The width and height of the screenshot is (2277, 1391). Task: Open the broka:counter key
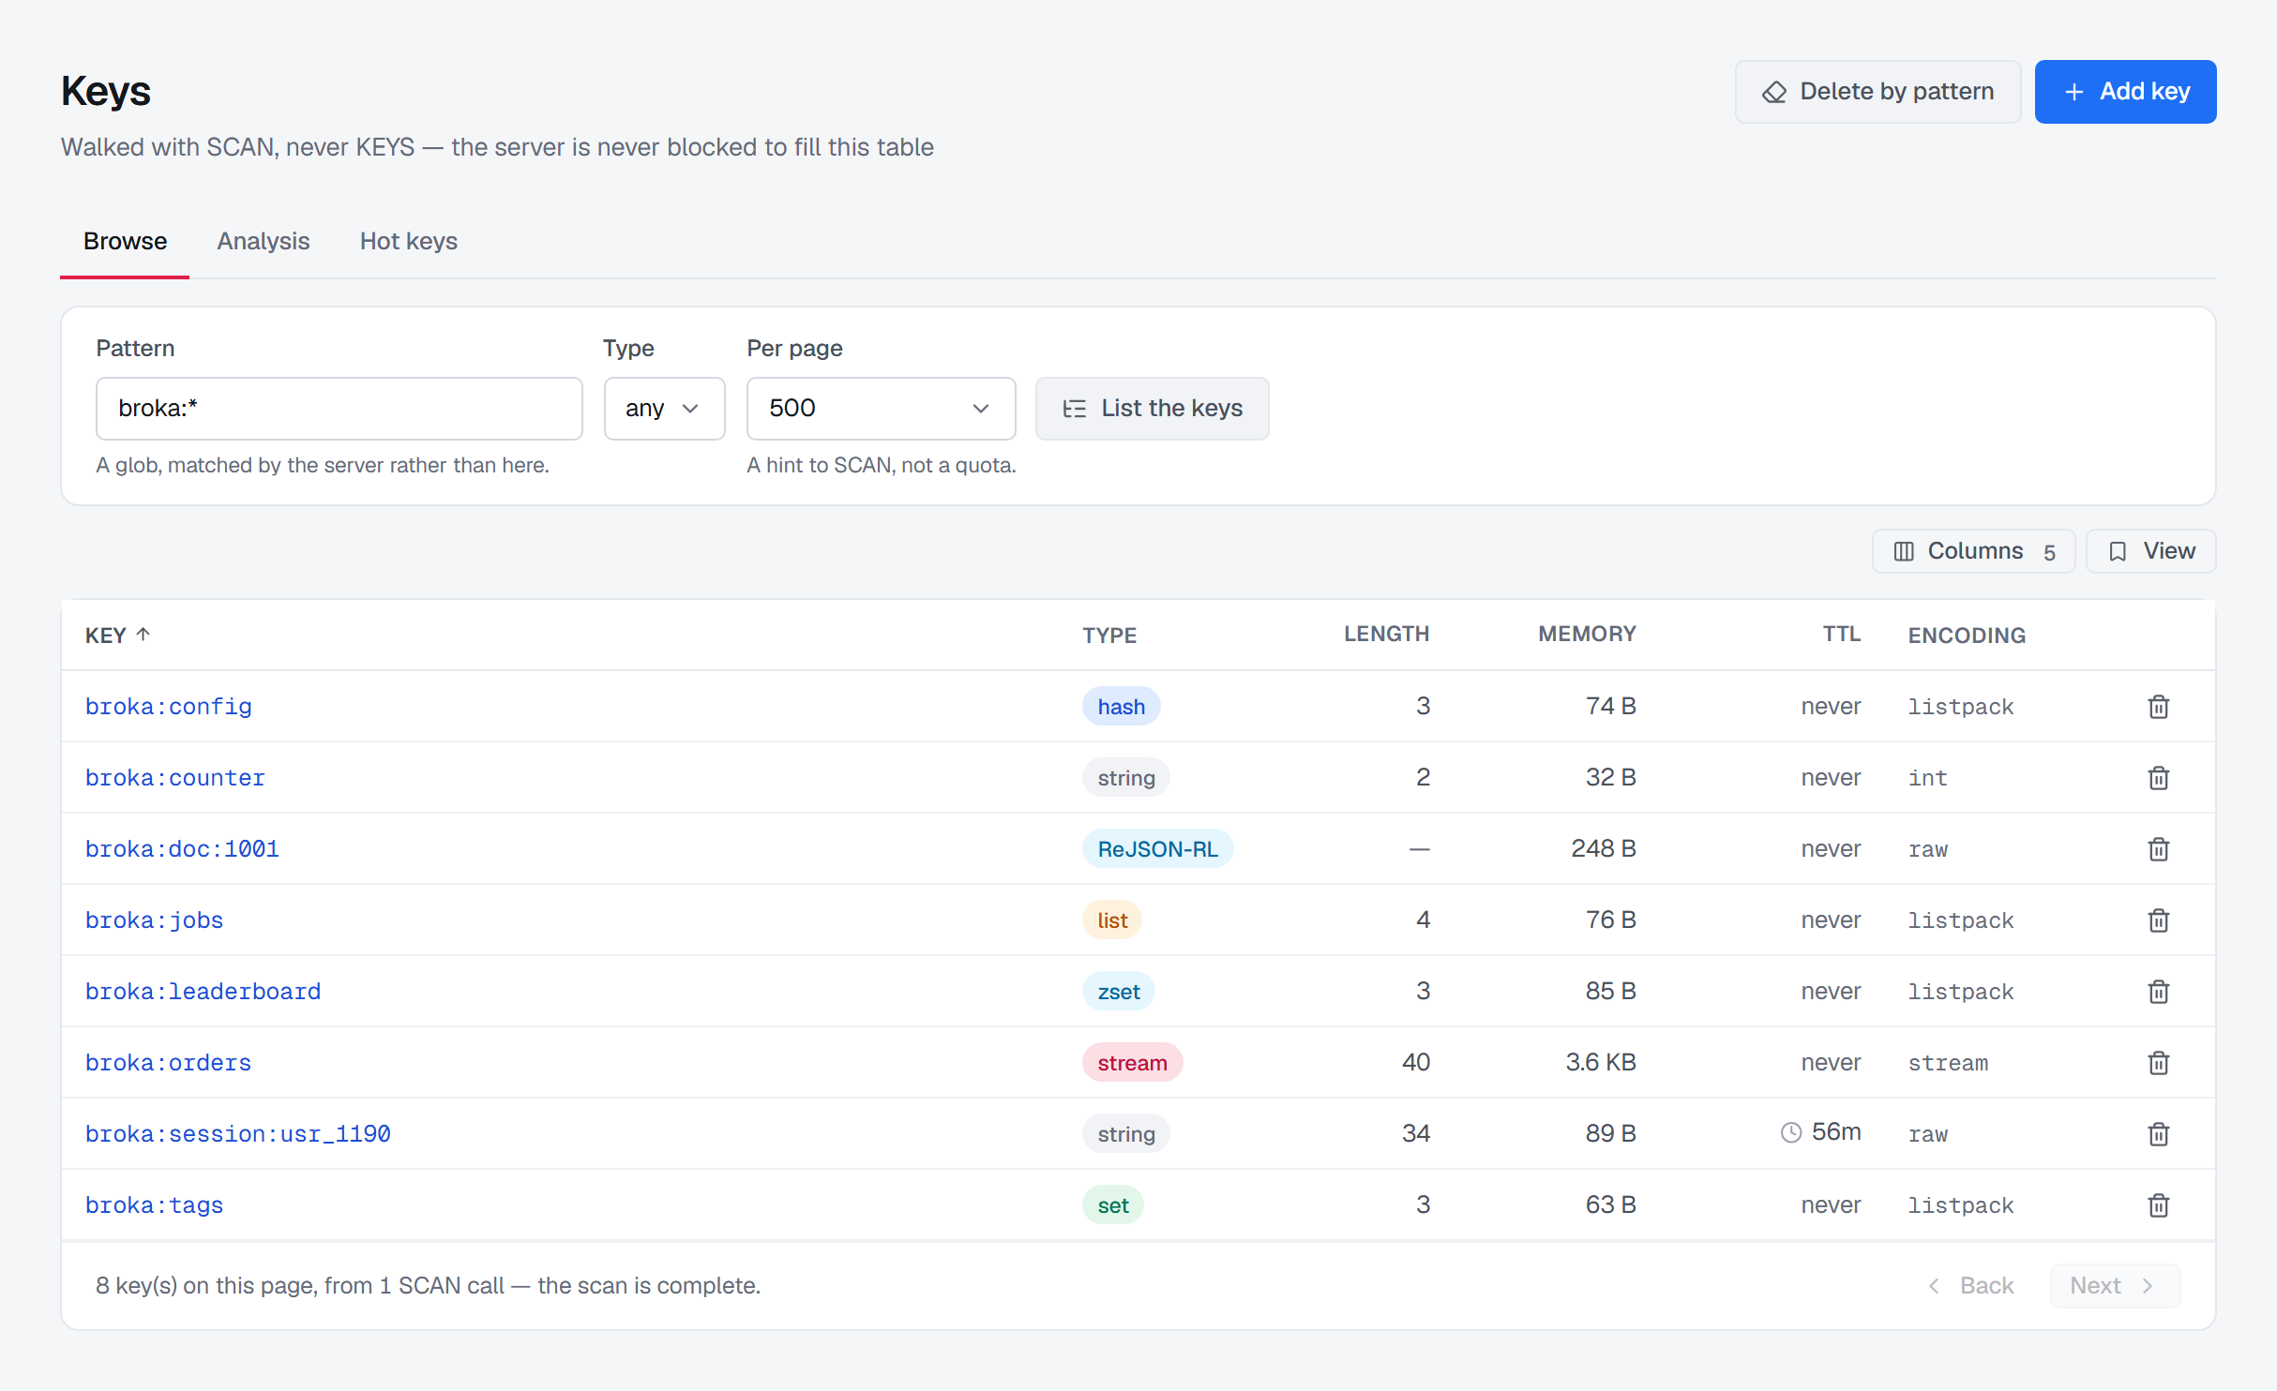click(175, 778)
